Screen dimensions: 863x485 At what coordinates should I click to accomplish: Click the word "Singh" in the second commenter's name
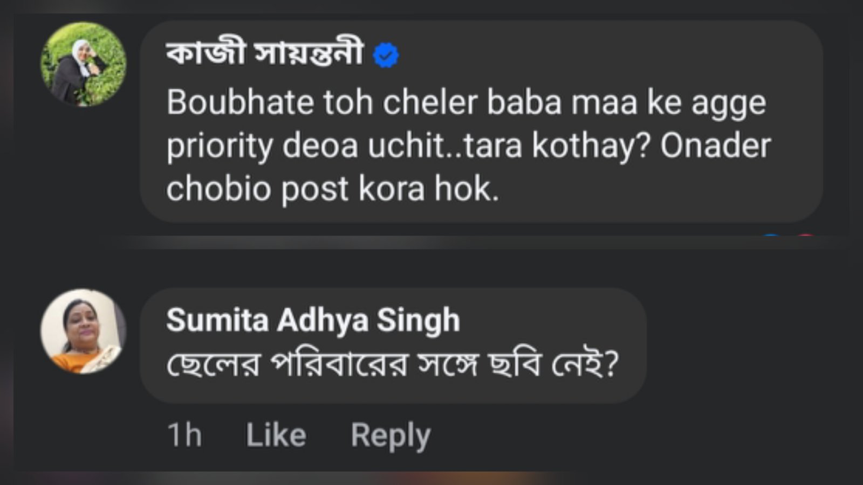coord(418,320)
